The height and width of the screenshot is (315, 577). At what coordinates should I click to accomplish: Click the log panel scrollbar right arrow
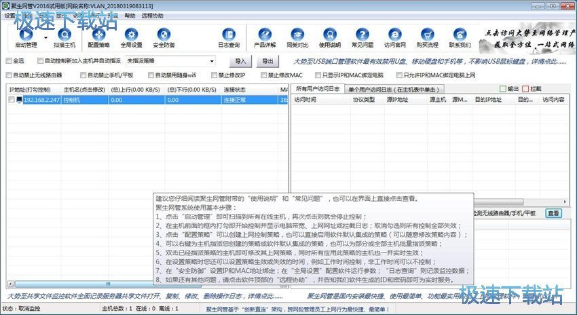pyautogui.click(x=565, y=202)
